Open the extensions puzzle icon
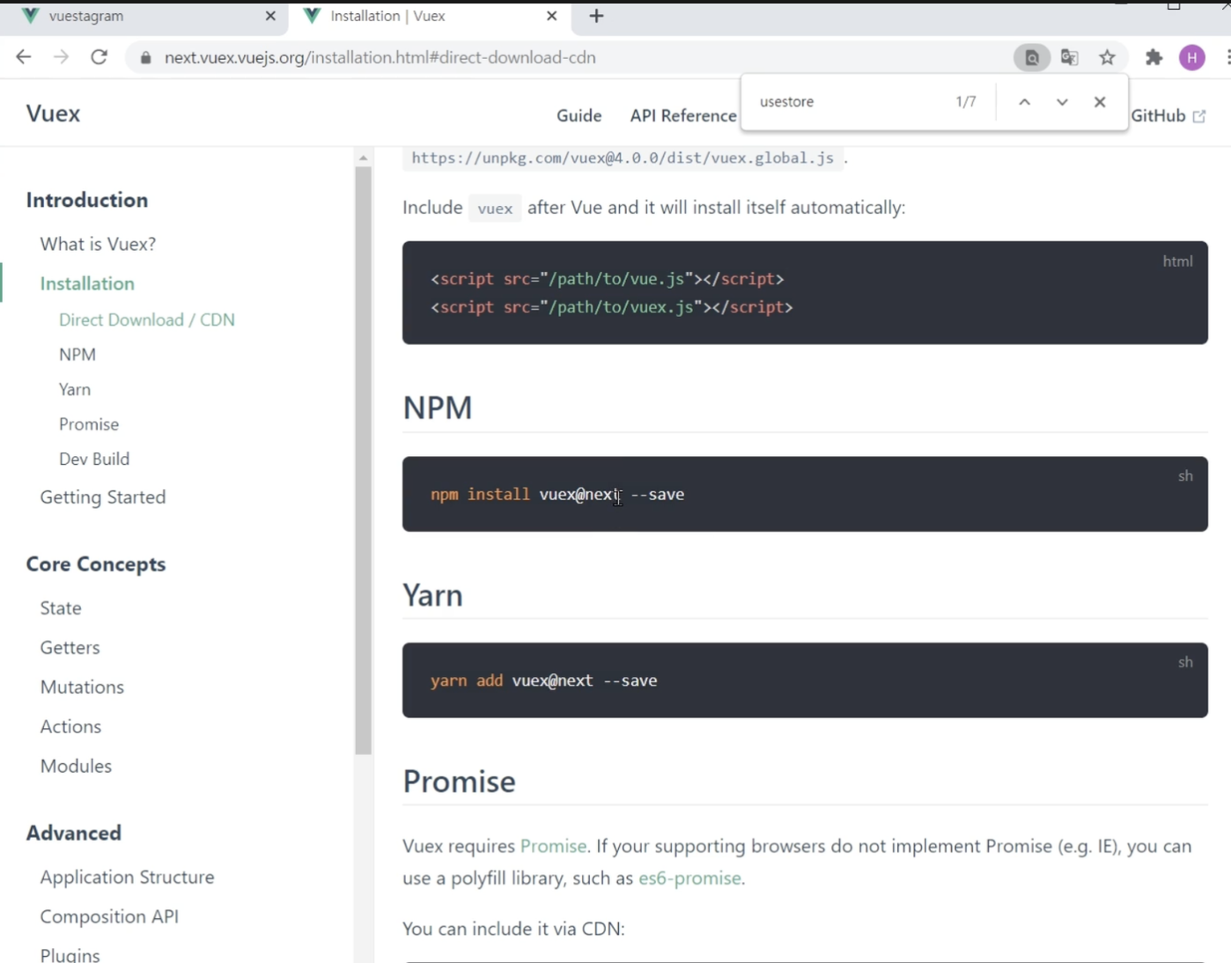The width and height of the screenshot is (1231, 963). click(x=1154, y=58)
